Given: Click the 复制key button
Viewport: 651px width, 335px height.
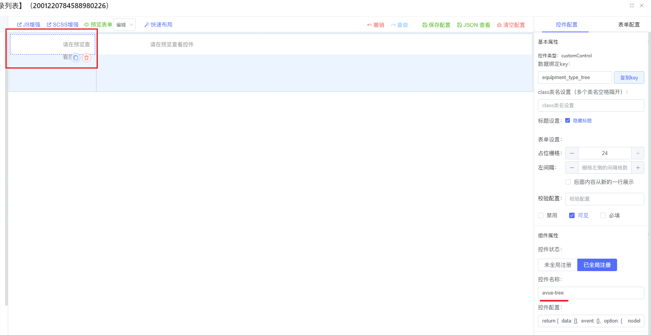Looking at the screenshot, I should [629, 78].
